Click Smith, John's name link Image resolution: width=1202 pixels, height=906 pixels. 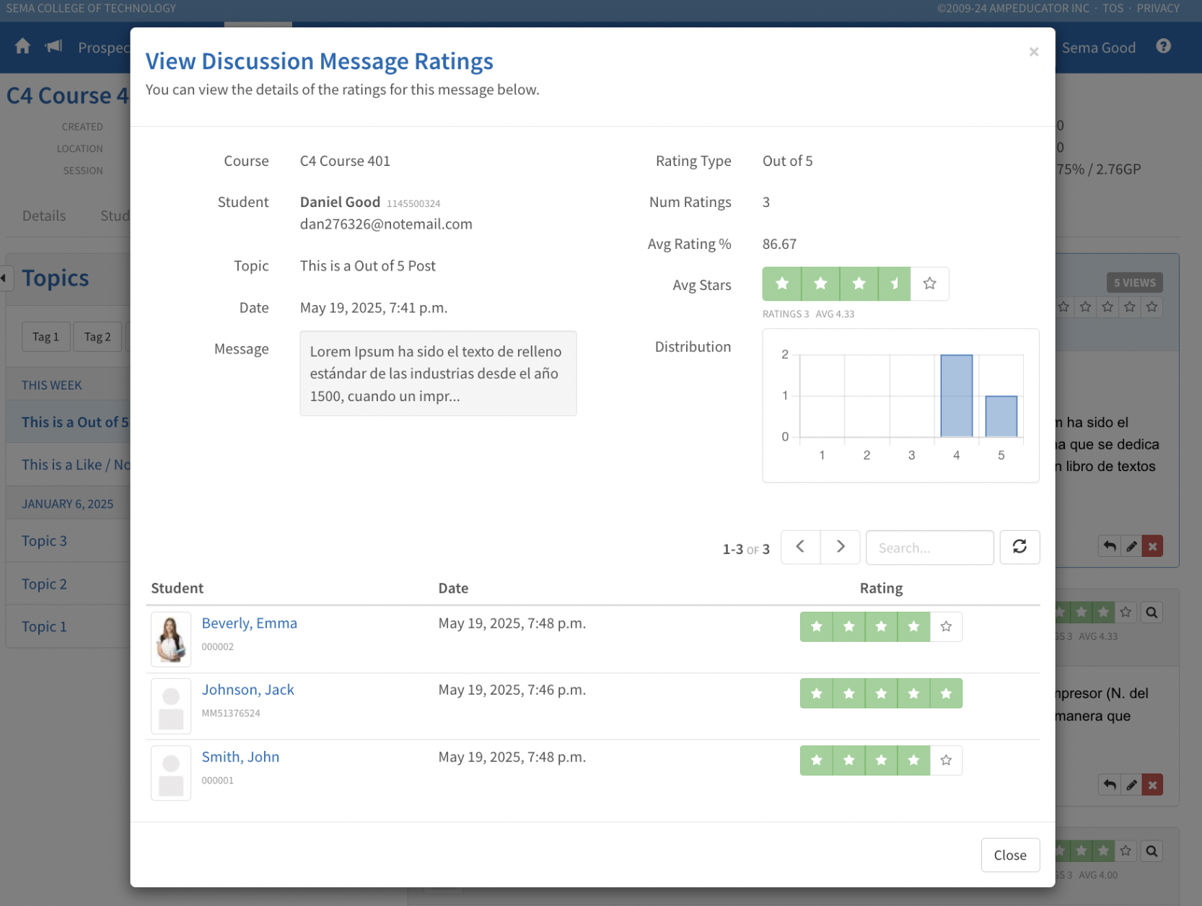click(x=240, y=757)
